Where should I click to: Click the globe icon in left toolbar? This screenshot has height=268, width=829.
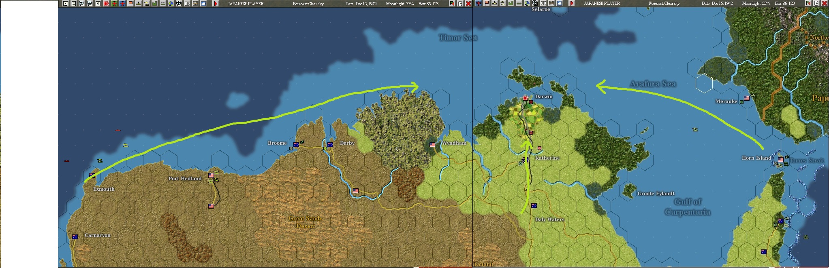[171, 4]
